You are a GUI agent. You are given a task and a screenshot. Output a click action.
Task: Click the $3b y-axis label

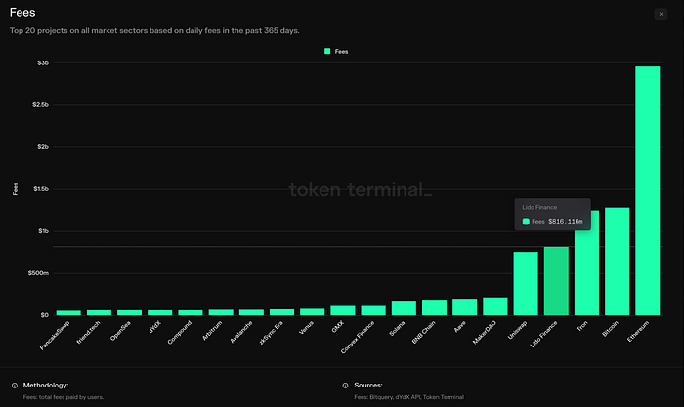tap(43, 63)
